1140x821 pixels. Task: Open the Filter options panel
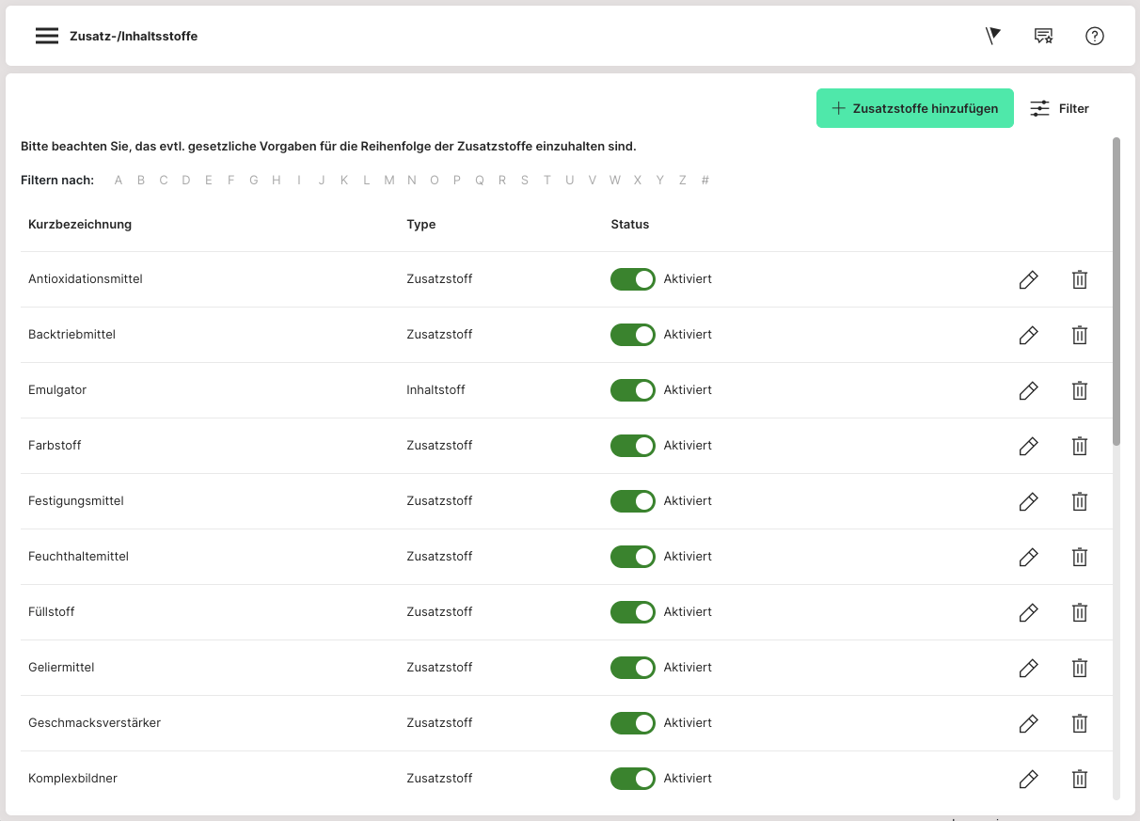[1060, 108]
